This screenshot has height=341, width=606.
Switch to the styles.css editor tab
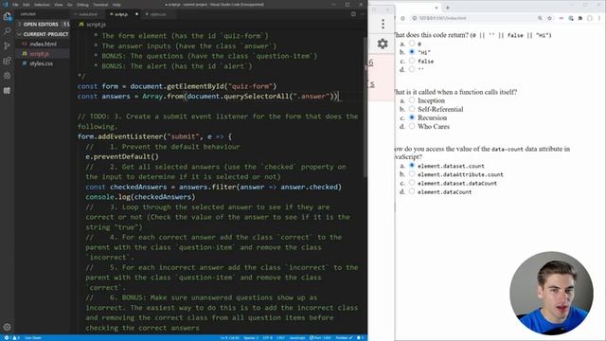click(x=158, y=14)
